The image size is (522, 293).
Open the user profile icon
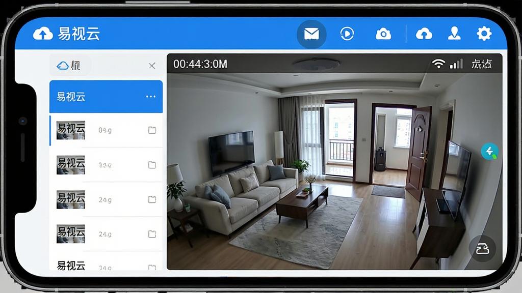click(x=454, y=34)
